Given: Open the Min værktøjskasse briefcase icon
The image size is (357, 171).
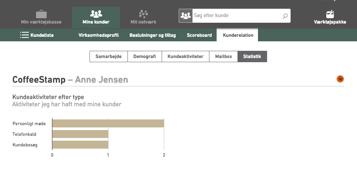Looking at the screenshot, I should 41,14.
